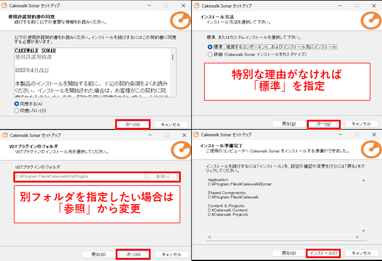The height and width of the screenshot is (261, 382).
Task: Minimize the VSTプラグインのフォルダ setup window
Action: coord(150,135)
